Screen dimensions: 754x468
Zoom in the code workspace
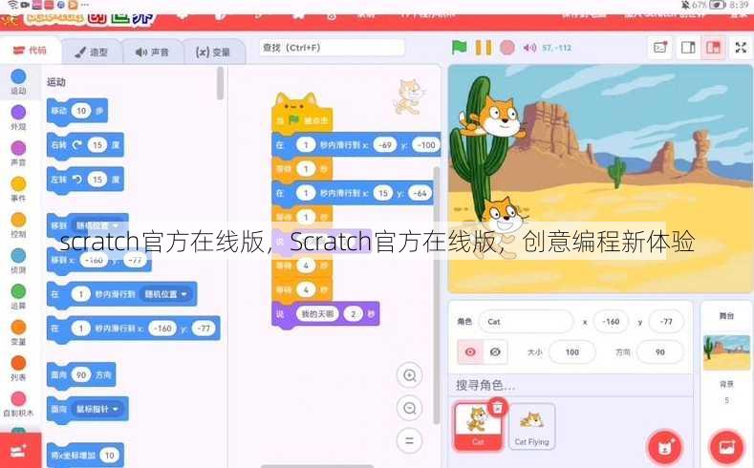(x=410, y=374)
